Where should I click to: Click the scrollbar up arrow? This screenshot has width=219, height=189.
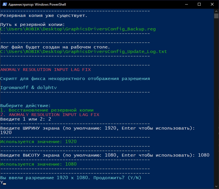(x=216, y=11)
